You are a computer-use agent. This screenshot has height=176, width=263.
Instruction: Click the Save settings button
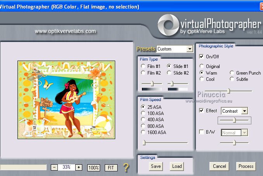pos(156,166)
